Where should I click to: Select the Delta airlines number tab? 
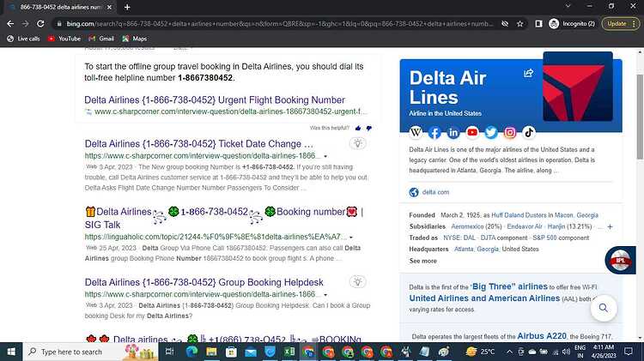point(61,7)
